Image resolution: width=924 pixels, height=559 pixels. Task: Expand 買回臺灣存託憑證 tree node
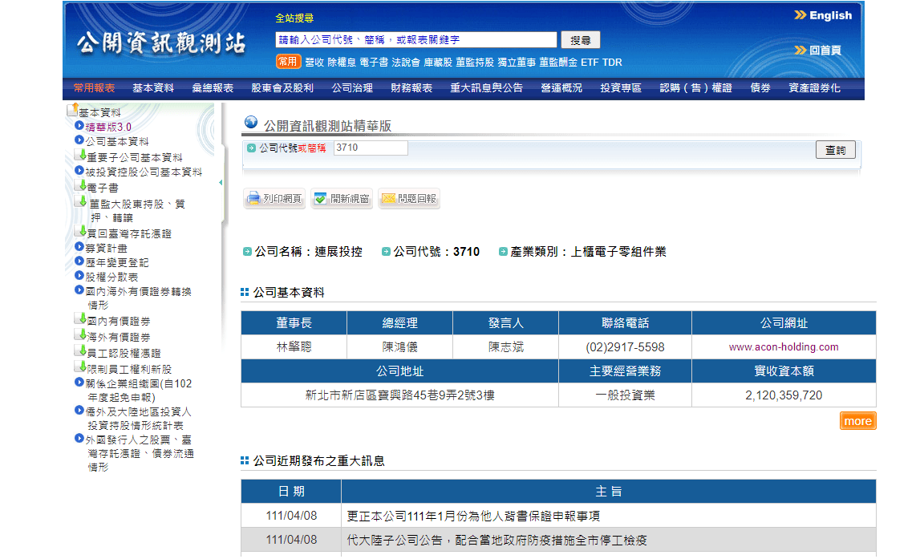(81, 232)
